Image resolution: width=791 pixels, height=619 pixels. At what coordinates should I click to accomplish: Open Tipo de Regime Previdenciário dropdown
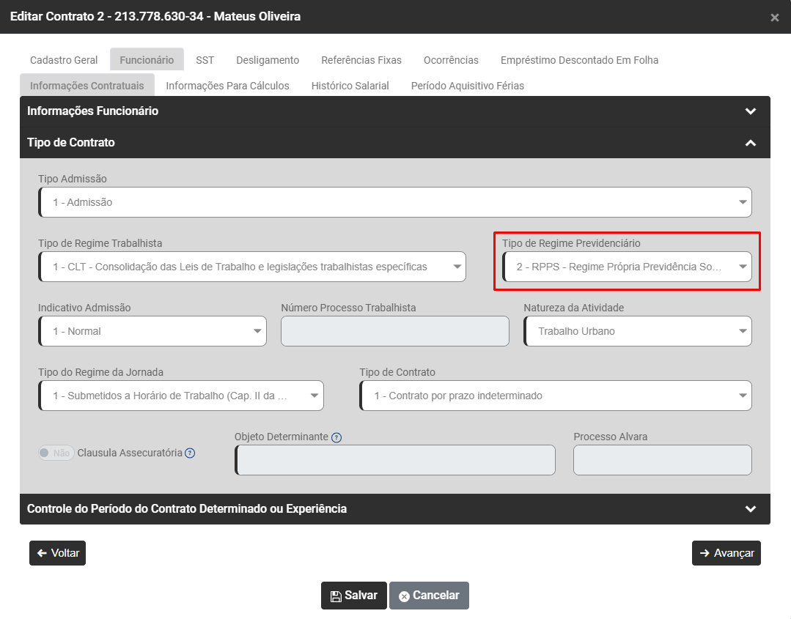tap(627, 267)
